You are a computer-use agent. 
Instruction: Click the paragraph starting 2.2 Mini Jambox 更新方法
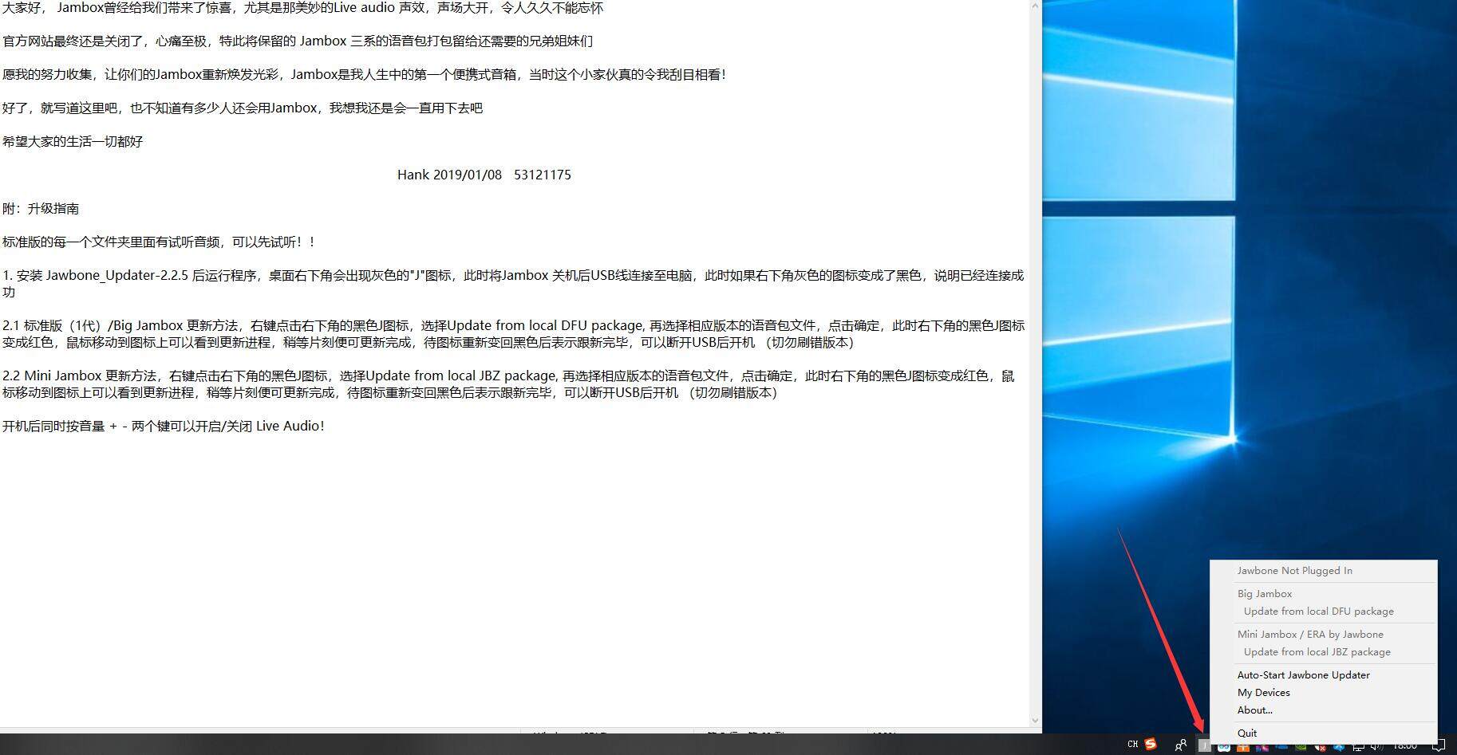[x=508, y=384]
